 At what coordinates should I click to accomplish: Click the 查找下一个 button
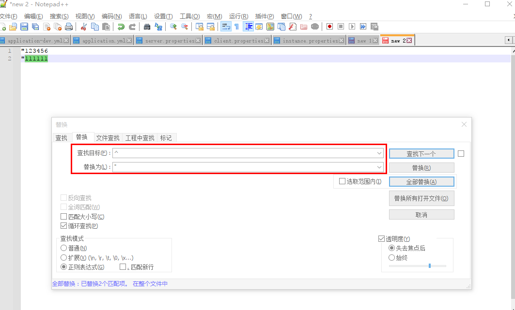click(421, 154)
